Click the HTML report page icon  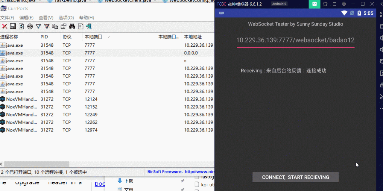point(80,26)
